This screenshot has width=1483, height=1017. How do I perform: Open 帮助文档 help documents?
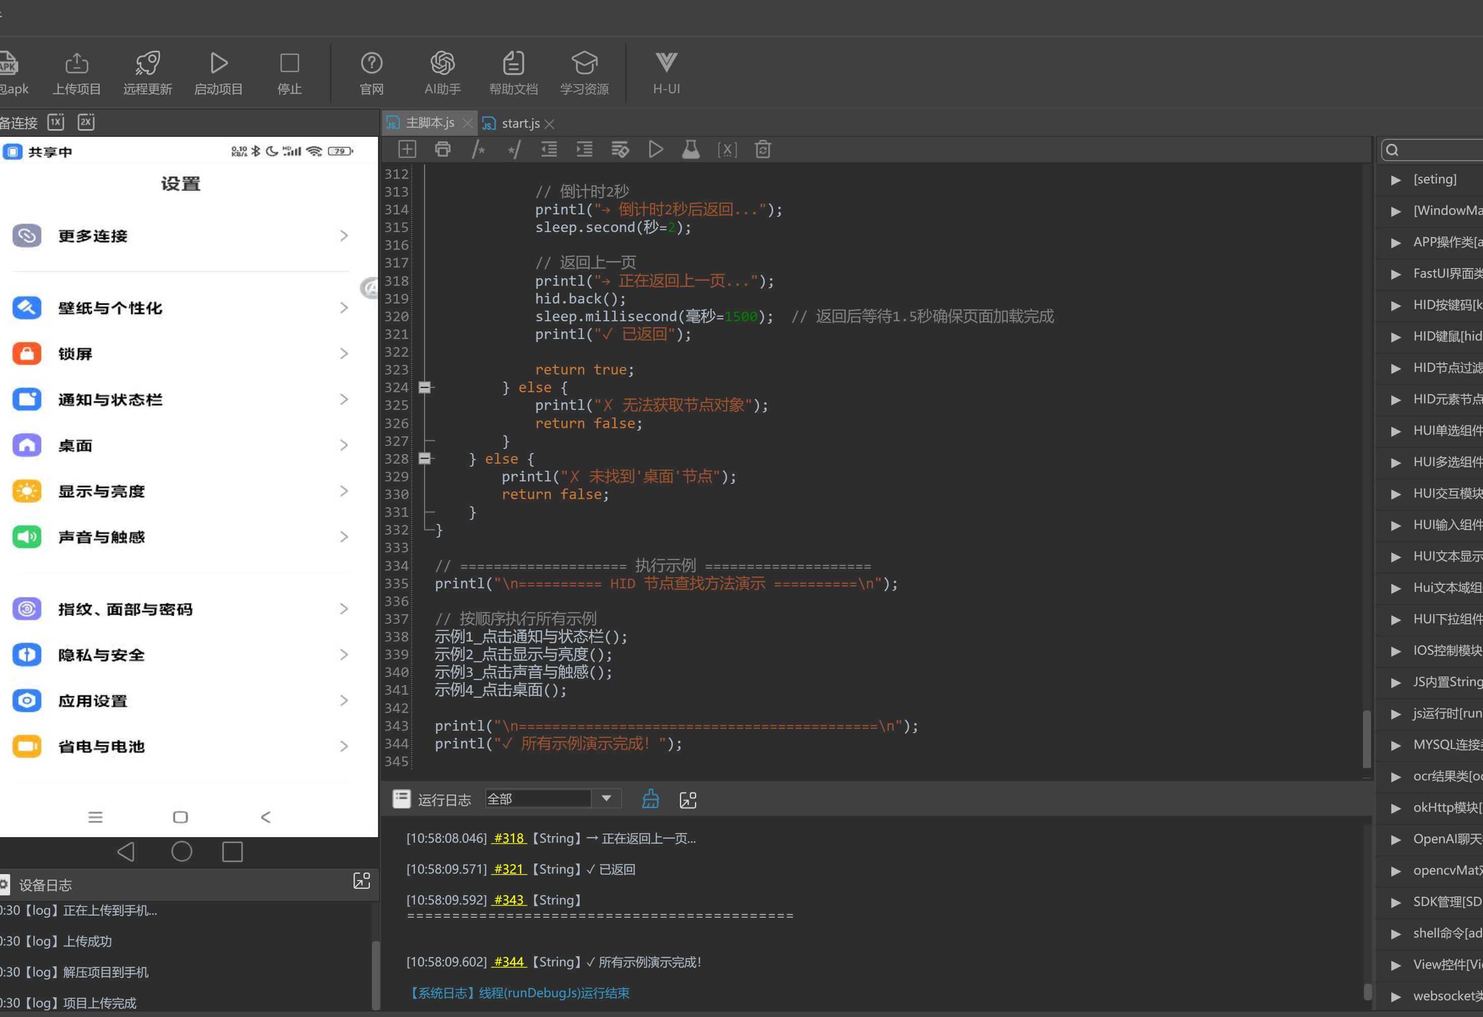(x=513, y=73)
